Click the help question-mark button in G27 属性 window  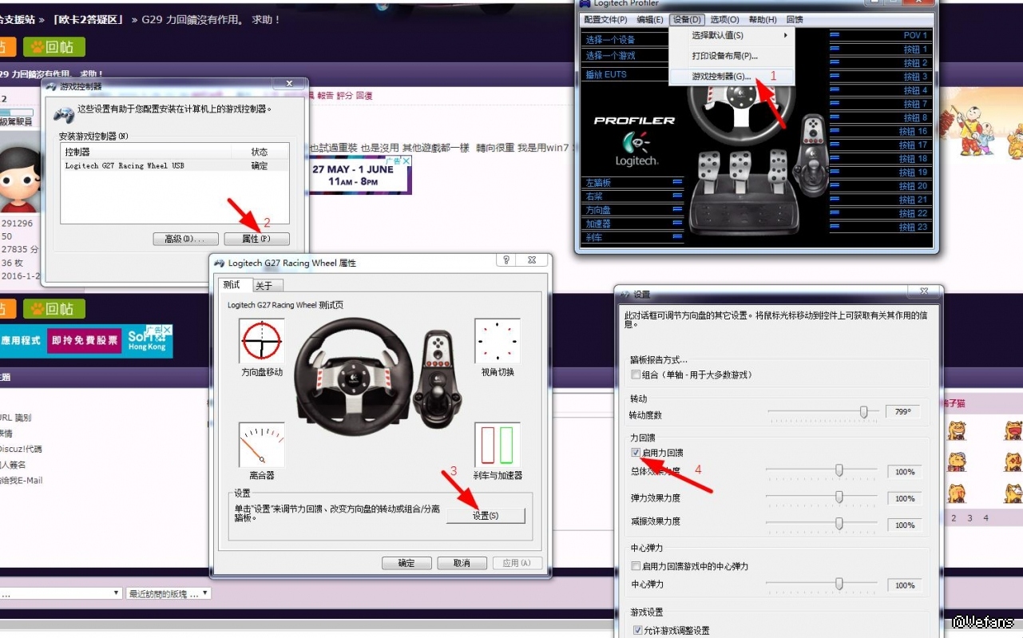point(506,260)
